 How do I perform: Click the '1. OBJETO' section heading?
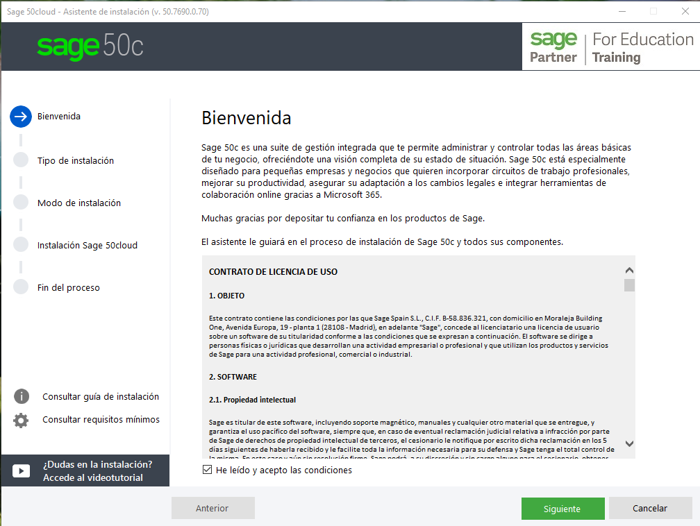tap(227, 296)
